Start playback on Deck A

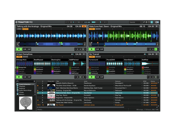tap(19, 49)
